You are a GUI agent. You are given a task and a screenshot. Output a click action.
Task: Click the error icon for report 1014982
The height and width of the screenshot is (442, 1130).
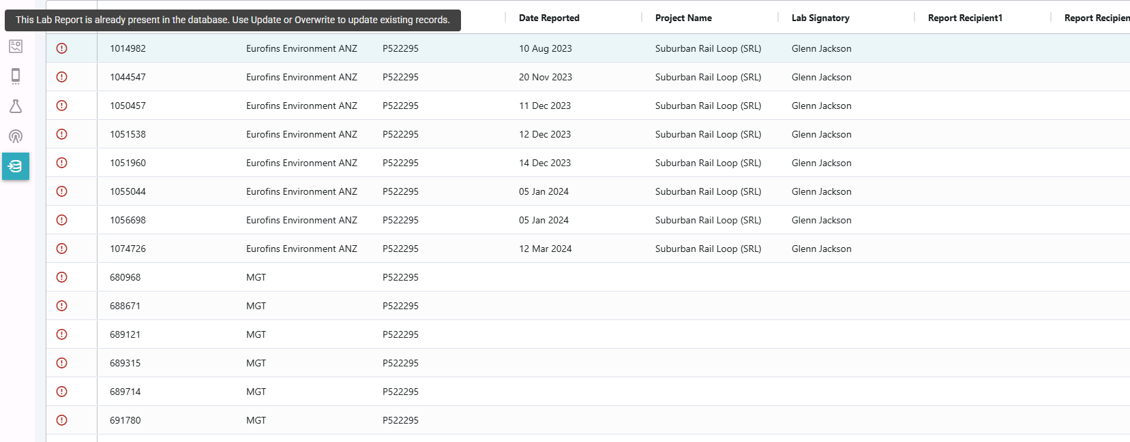pyautogui.click(x=61, y=48)
